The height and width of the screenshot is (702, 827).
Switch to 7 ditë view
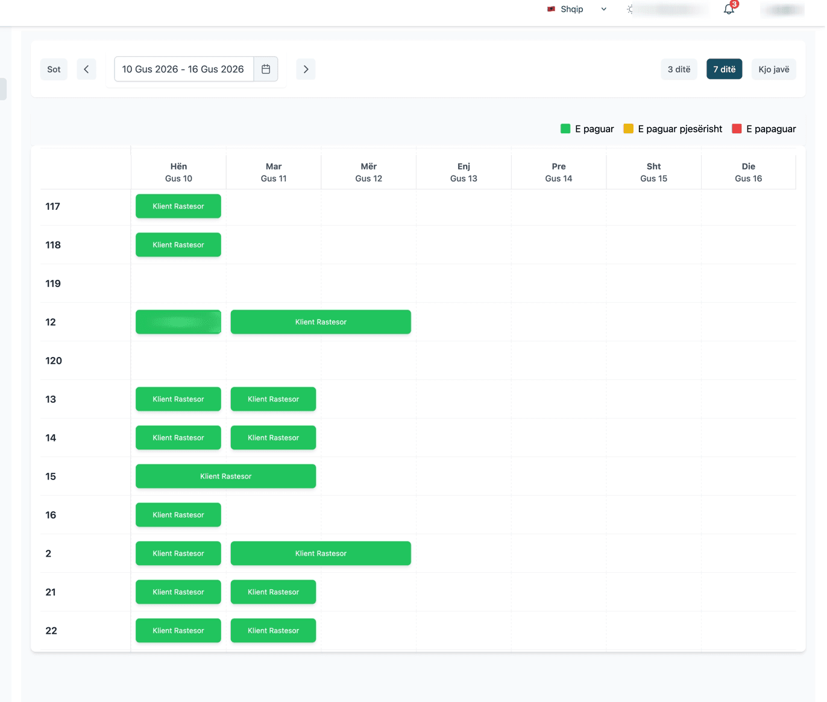[x=724, y=69]
